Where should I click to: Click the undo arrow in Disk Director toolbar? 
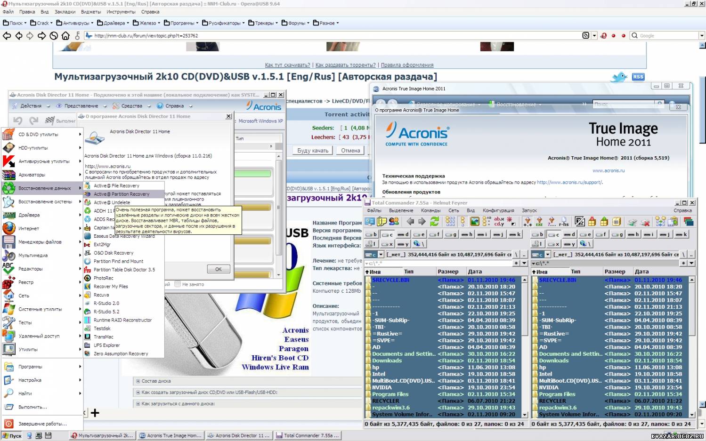(x=18, y=120)
